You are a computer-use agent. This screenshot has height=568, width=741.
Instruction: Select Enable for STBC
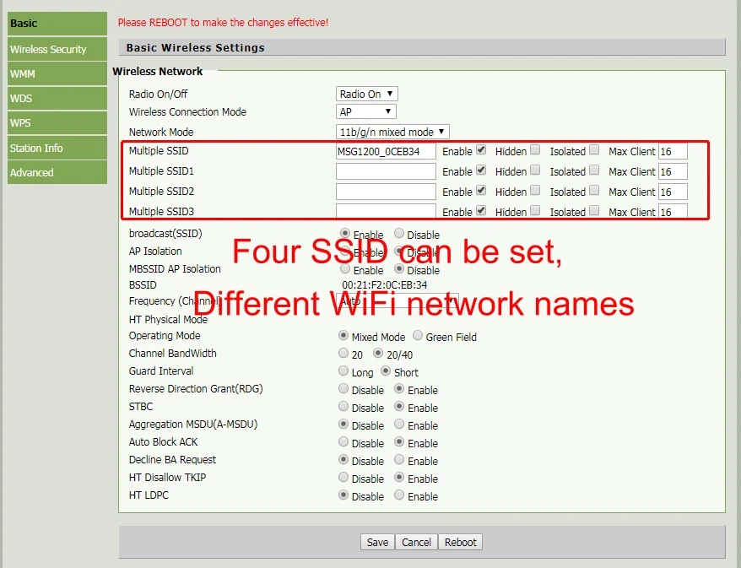[399, 407]
